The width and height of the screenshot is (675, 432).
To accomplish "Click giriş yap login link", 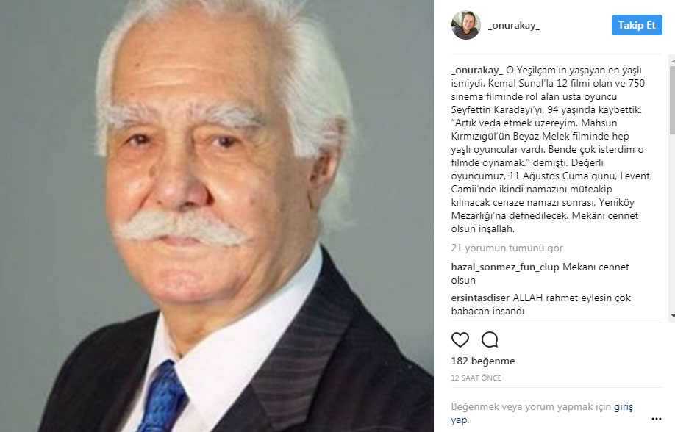I will (542, 413).
